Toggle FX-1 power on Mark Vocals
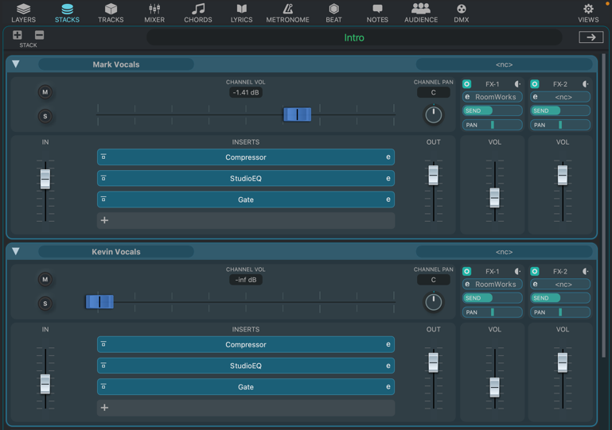612x430 pixels. tap(467, 84)
